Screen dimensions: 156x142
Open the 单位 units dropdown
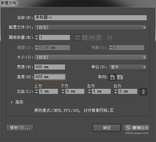[x=128, y=67]
